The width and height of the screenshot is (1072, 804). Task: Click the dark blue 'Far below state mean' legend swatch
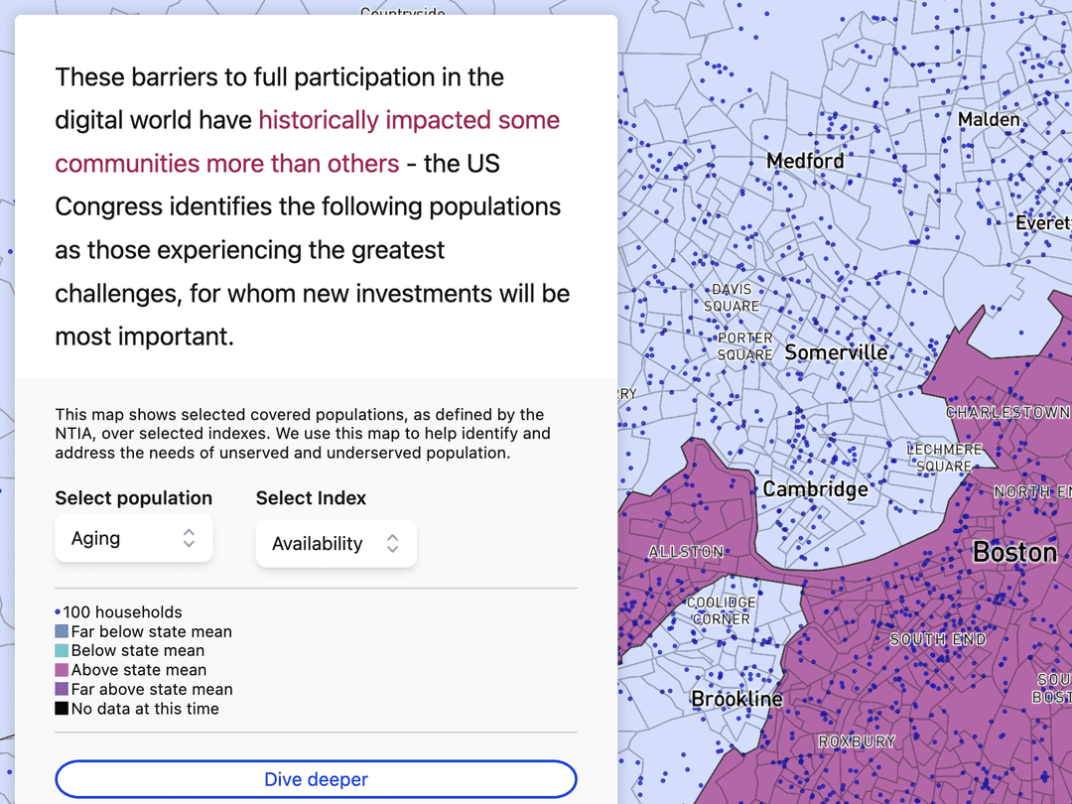click(x=60, y=631)
